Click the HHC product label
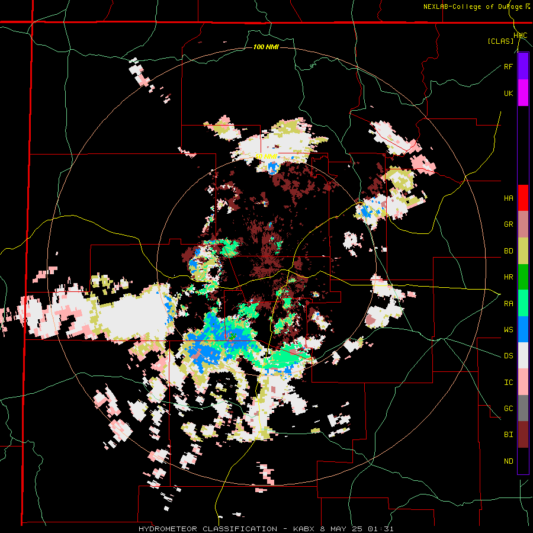 521,36
